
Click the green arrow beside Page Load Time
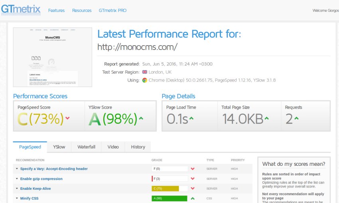point(191,118)
